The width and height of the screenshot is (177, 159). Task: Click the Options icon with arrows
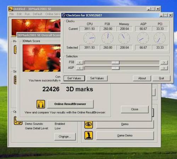(18, 121)
